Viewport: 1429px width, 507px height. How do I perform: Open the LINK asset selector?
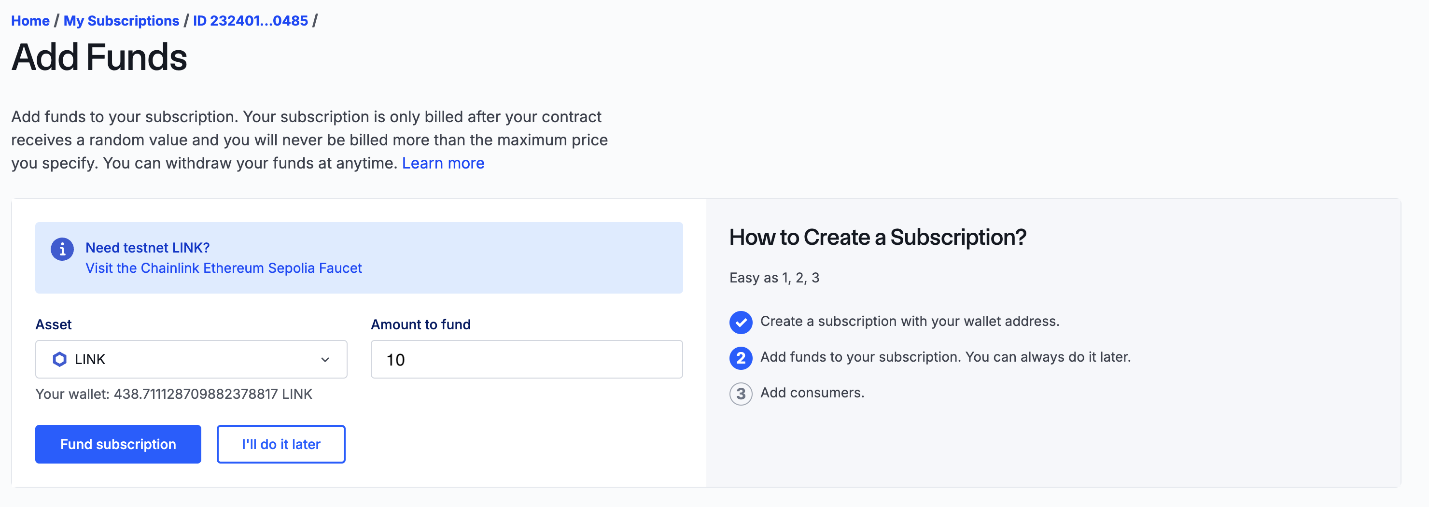coord(191,359)
